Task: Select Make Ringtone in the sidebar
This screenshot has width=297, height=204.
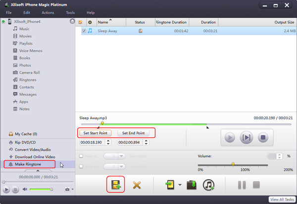Action: pyautogui.click(x=28, y=164)
